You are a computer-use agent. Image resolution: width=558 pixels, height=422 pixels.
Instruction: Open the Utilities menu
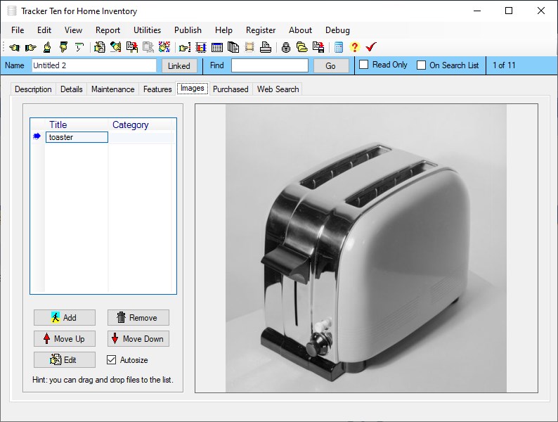coord(147,30)
